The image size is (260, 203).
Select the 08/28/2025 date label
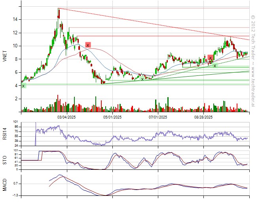203,117
